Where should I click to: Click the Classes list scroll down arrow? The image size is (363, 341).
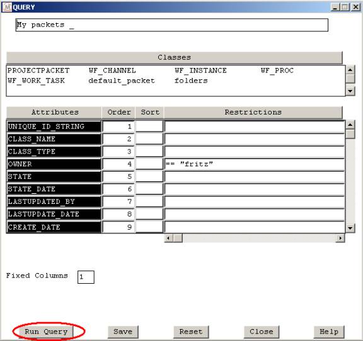350,91
